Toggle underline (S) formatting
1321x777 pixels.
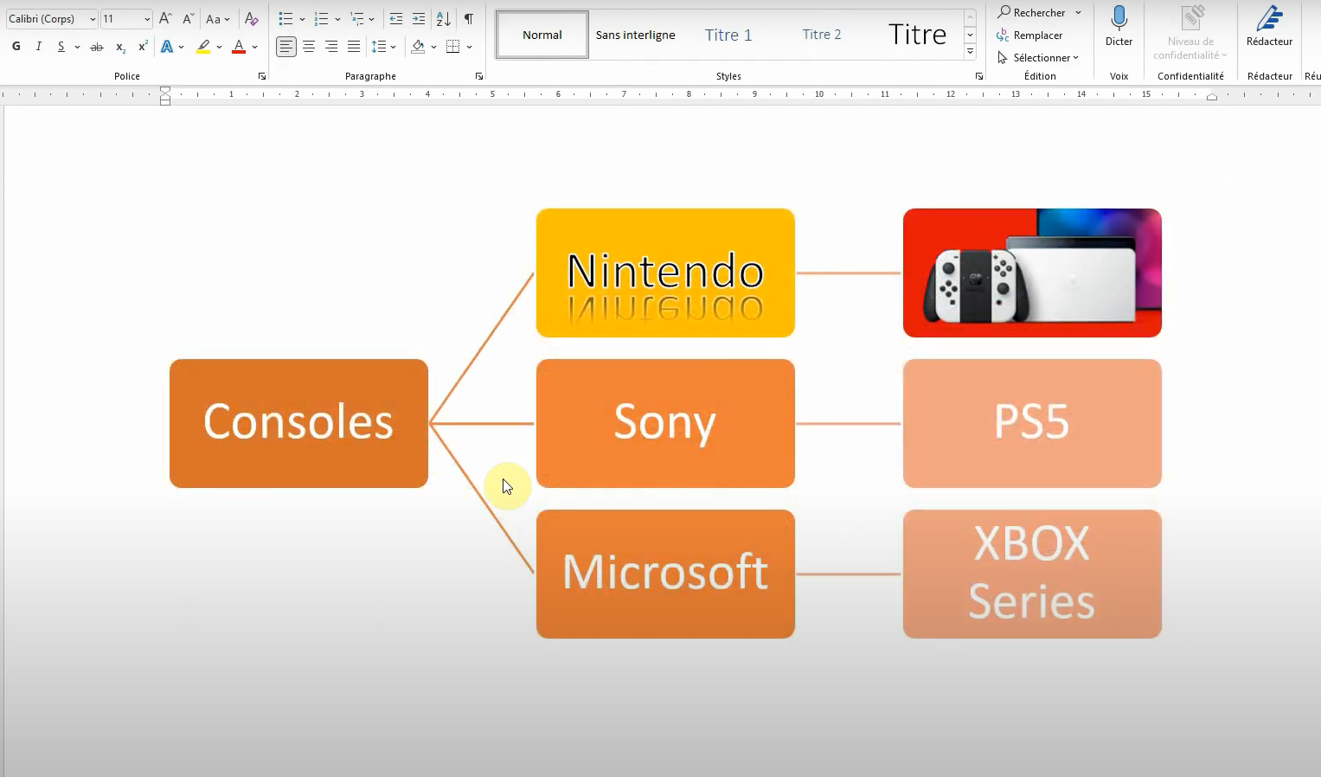point(61,47)
